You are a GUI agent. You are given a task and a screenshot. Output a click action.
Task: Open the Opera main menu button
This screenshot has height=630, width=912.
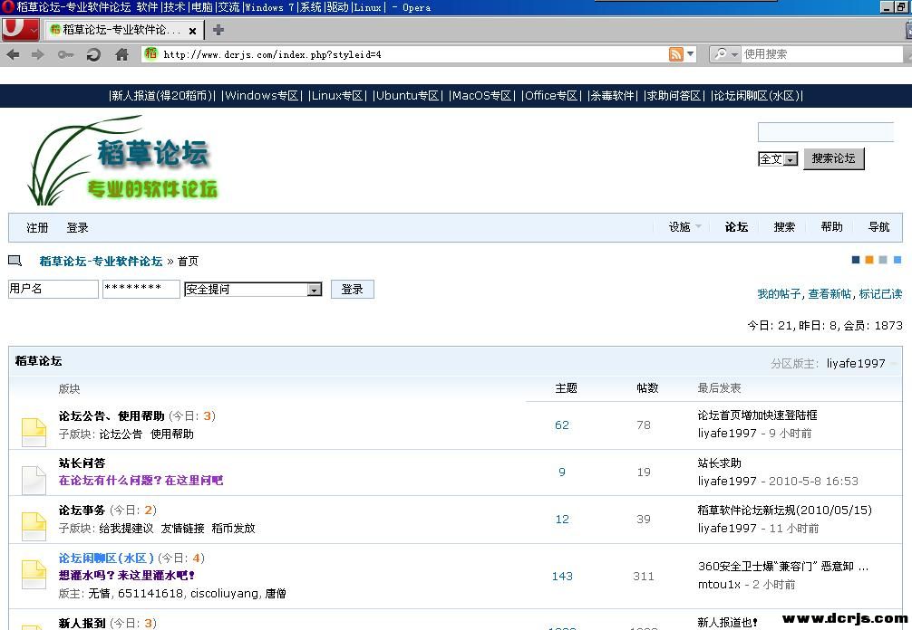pos(20,29)
